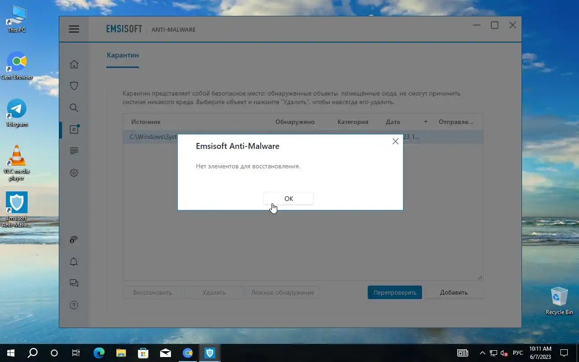This screenshot has width=579, height=362.
Task: Sort by the Обнаружено column header
Action: 295,122
